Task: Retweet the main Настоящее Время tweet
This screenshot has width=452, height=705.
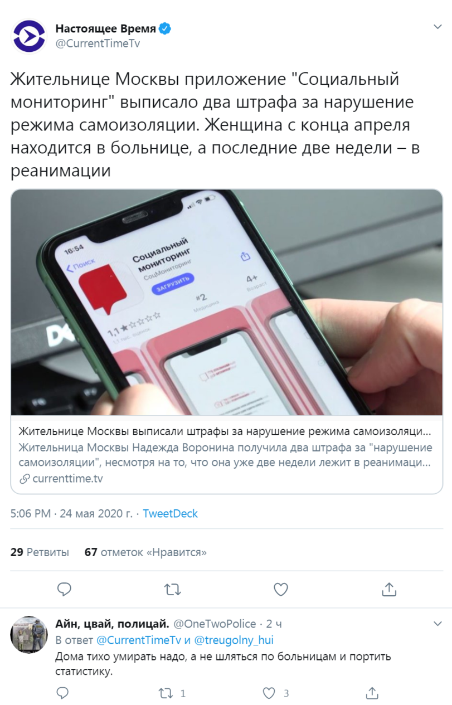Action: (x=173, y=589)
